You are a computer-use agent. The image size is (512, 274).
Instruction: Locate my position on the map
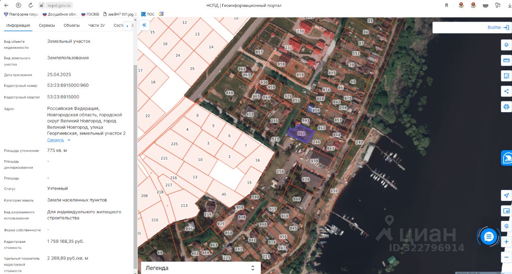[x=506, y=195]
